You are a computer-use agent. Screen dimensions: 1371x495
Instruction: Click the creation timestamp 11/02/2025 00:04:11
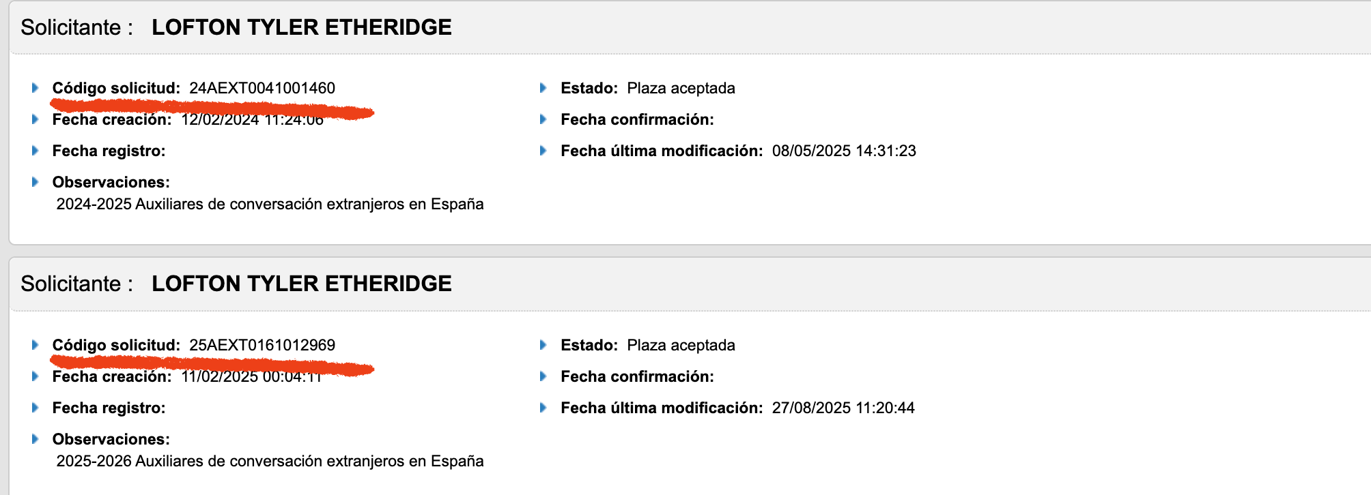tap(251, 378)
